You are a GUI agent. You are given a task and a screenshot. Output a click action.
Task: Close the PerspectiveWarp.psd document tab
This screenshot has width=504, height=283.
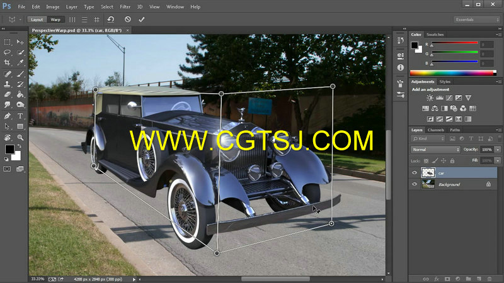pos(128,30)
